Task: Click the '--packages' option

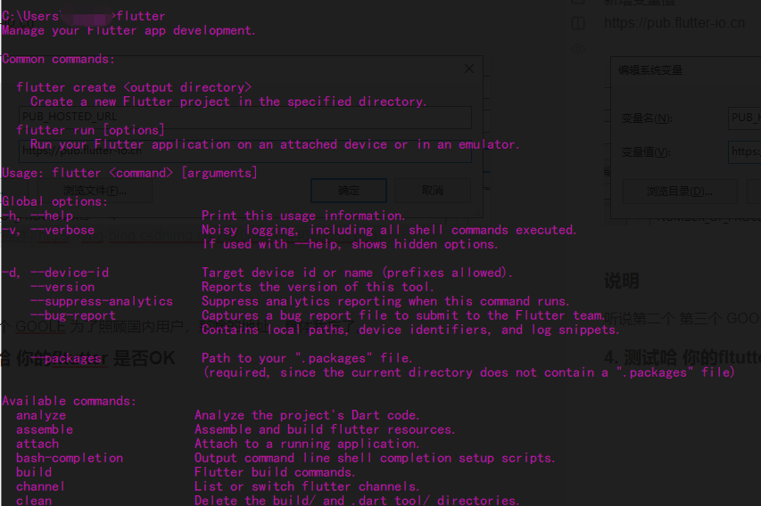Action: [66, 359]
